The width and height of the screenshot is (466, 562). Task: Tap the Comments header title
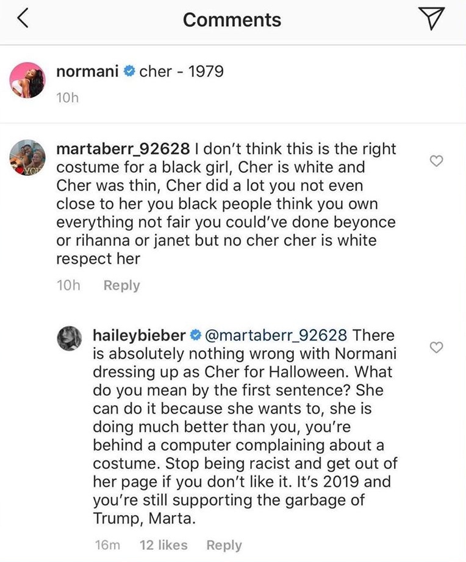point(232,20)
